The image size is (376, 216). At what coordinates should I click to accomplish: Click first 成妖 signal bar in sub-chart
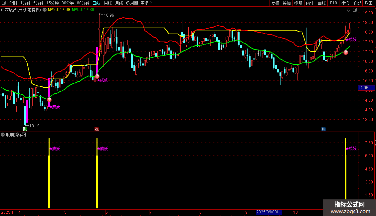49,173
